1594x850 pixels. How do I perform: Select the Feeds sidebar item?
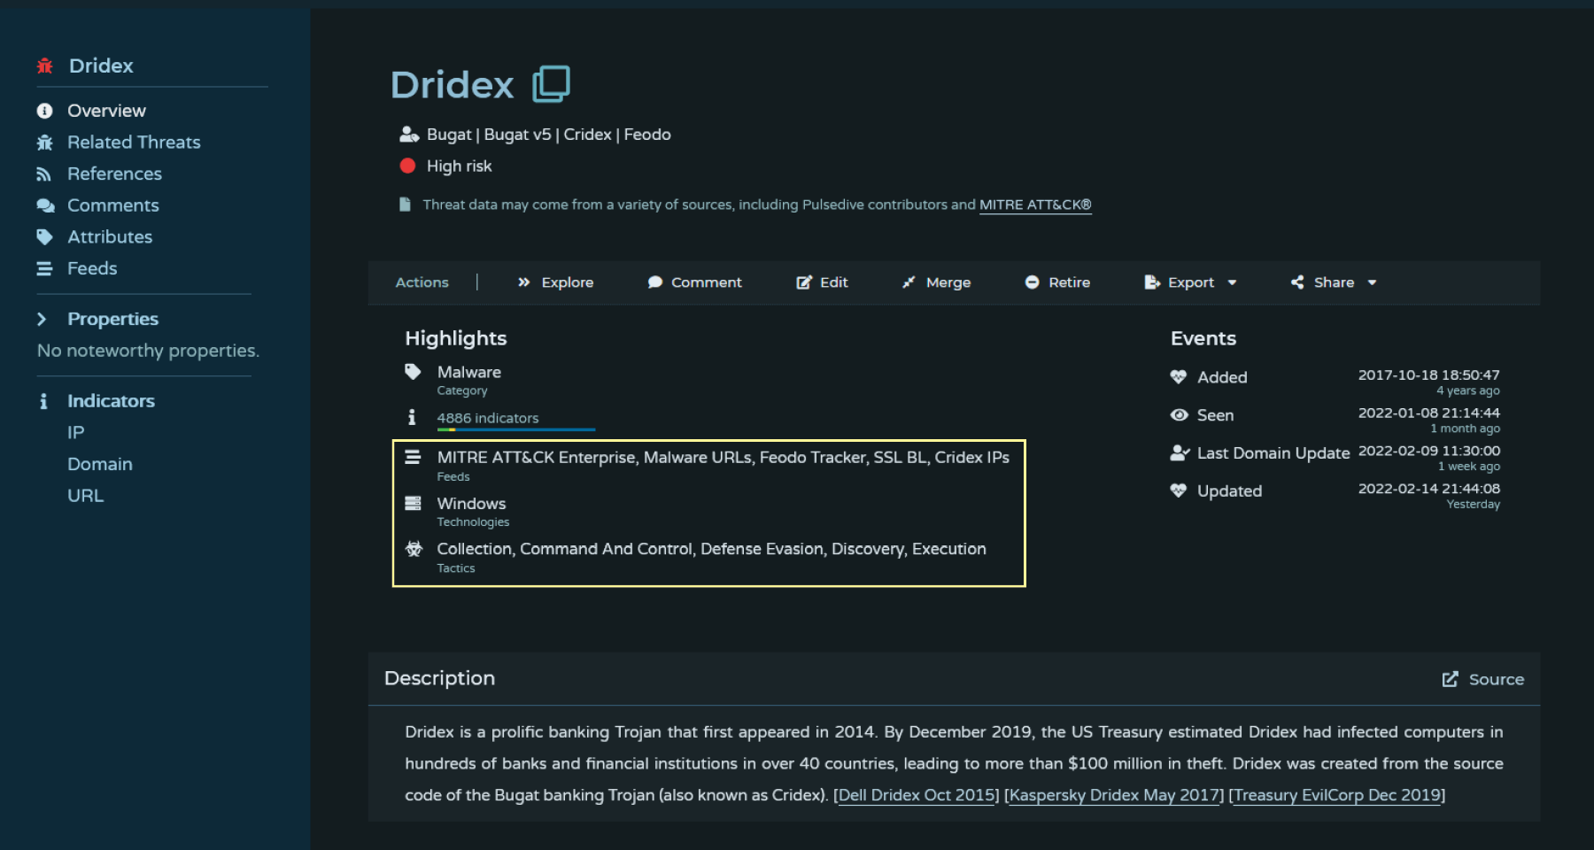tap(92, 268)
